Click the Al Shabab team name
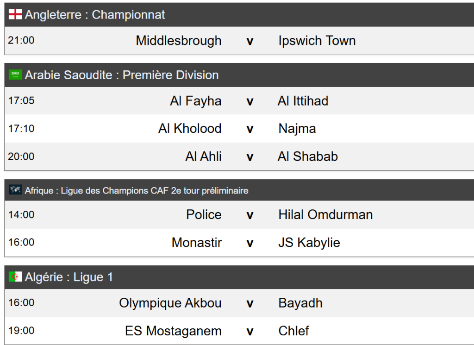The height and width of the screenshot is (345, 474). pyautogui.click(x=308, y=157)
